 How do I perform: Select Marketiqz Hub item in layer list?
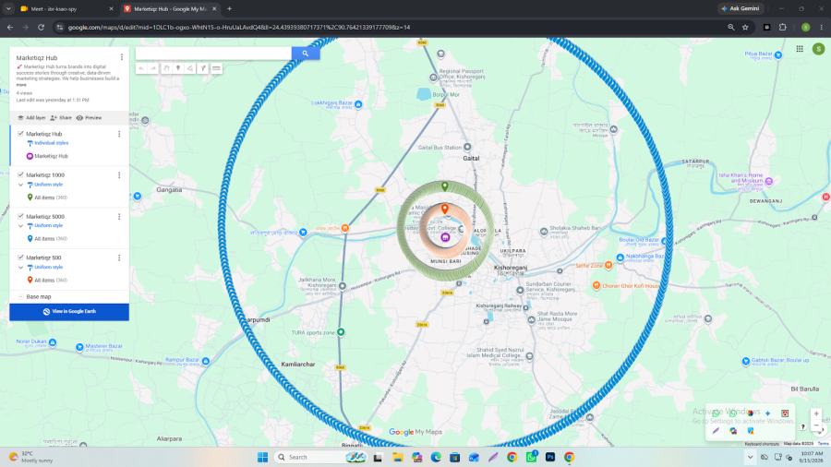tap(51, 156)
